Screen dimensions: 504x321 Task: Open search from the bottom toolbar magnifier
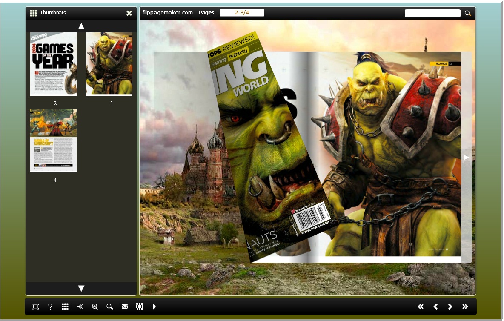click(x=109, y=307)
